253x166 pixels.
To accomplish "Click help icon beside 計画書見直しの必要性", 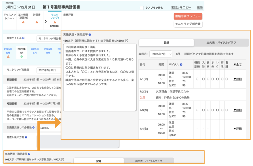I will click(x=34, y=128).
